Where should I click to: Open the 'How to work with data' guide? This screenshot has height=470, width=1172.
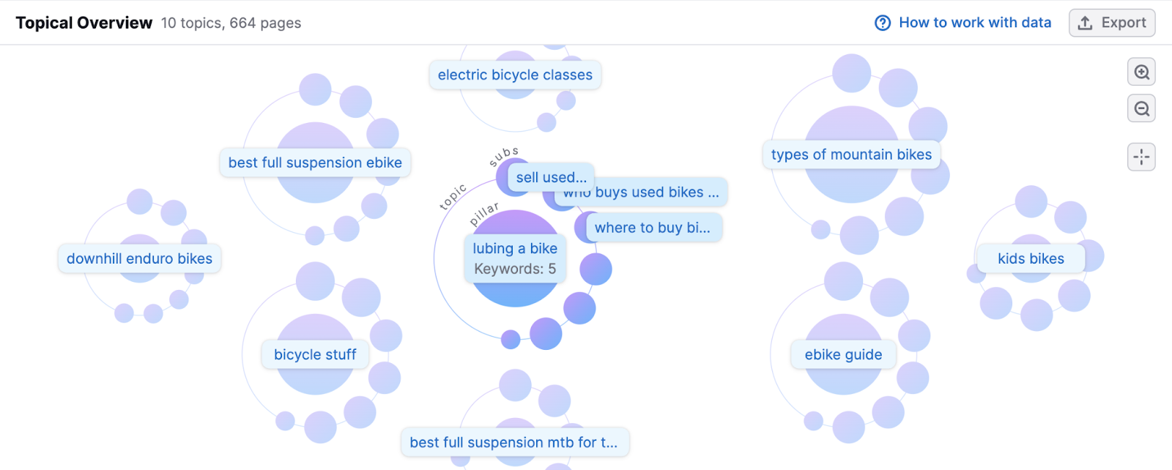974,23
